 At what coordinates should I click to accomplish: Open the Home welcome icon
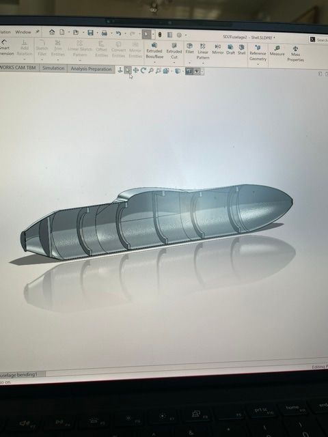pos(52,32)
